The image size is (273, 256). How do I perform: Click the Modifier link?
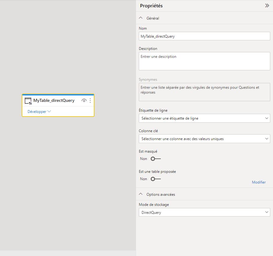pyautogui.click(x=259, y=182)
